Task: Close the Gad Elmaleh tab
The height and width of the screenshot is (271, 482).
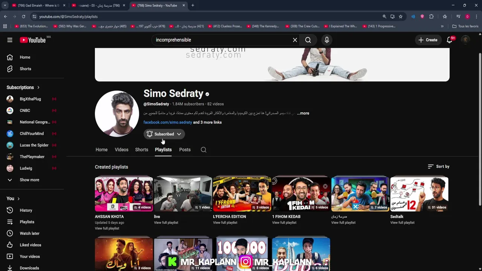Action: click(64, 5)
